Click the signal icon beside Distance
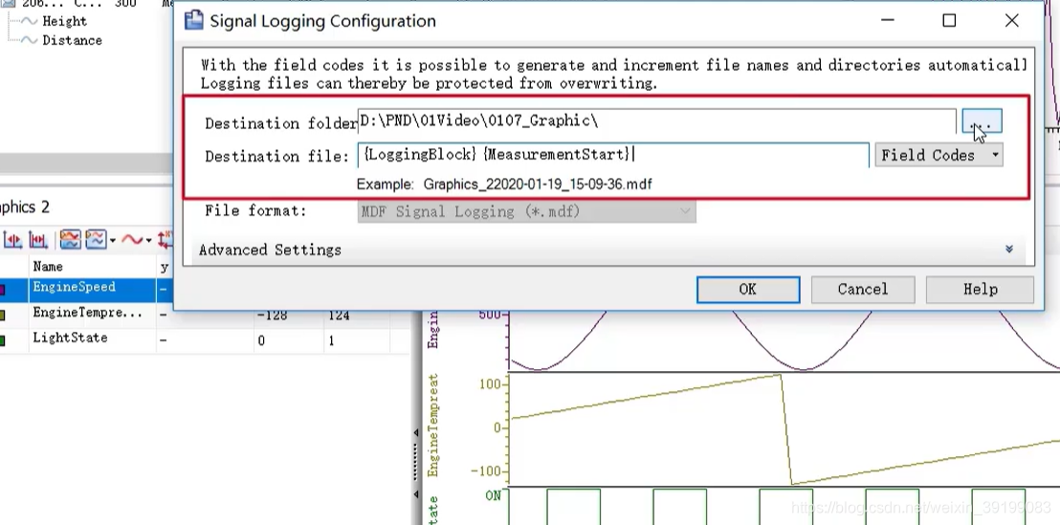Viewport: 1060px width, 525px height. tap(29, 40)
